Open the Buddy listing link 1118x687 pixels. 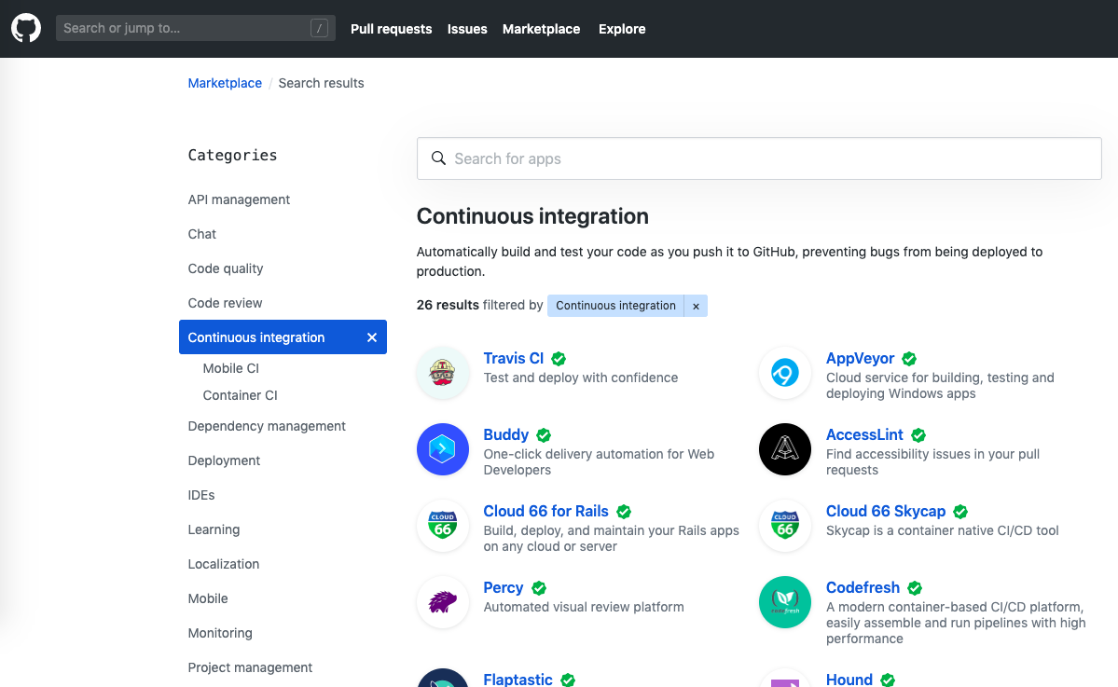click(x=505, y=434)
